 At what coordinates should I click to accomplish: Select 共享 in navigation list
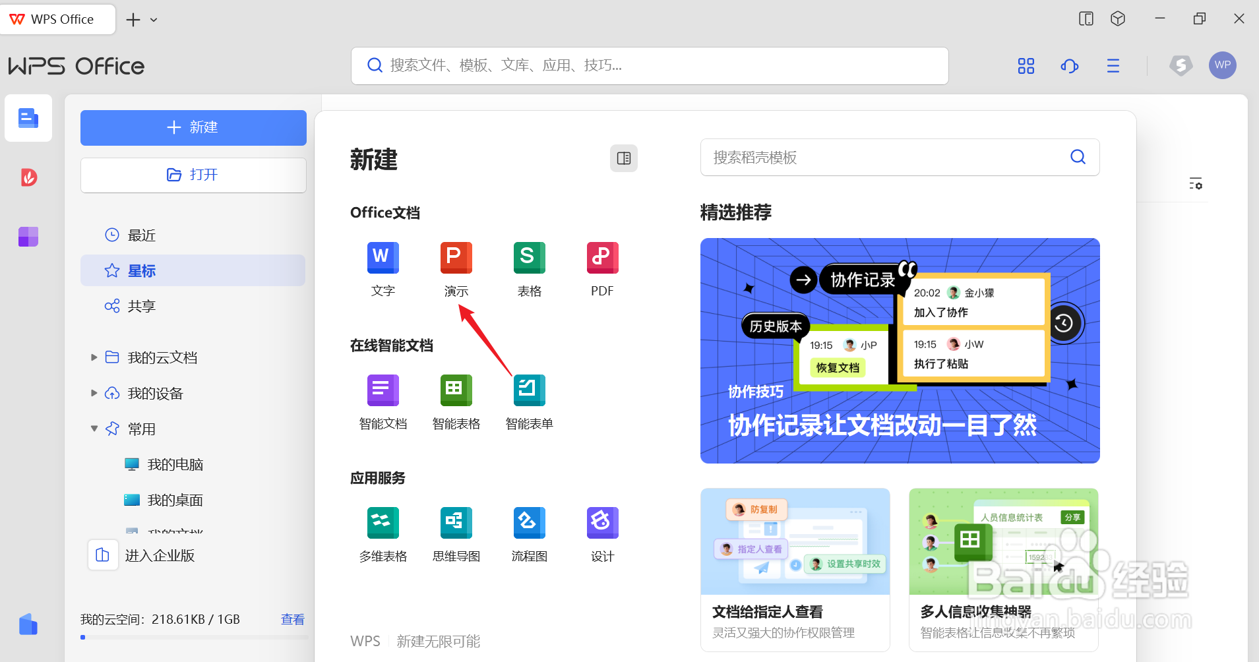(x=193, y=306)
